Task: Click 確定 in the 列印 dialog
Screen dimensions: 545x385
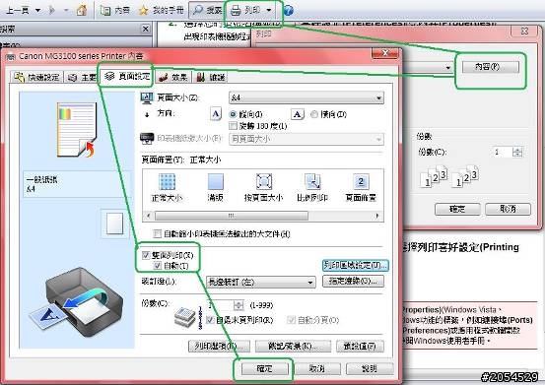Action: coord(457,209)
